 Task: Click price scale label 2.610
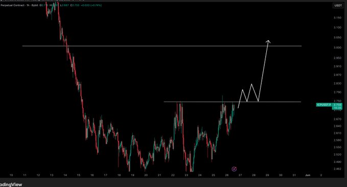tap(337, 133)
